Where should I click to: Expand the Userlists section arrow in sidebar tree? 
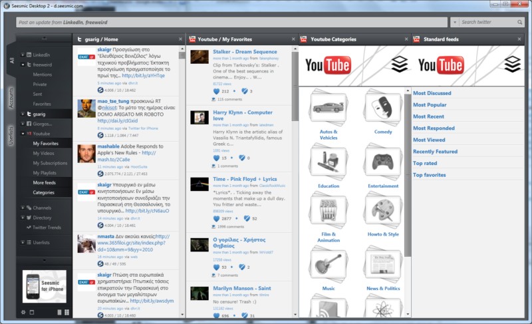(x=23, y=242)
